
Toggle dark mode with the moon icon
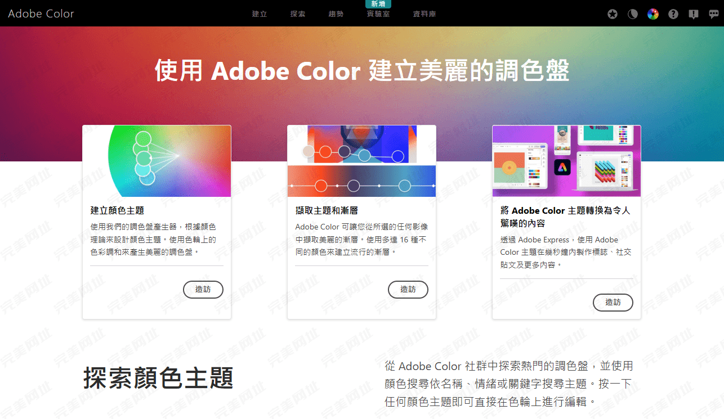(x=633, y=14)
